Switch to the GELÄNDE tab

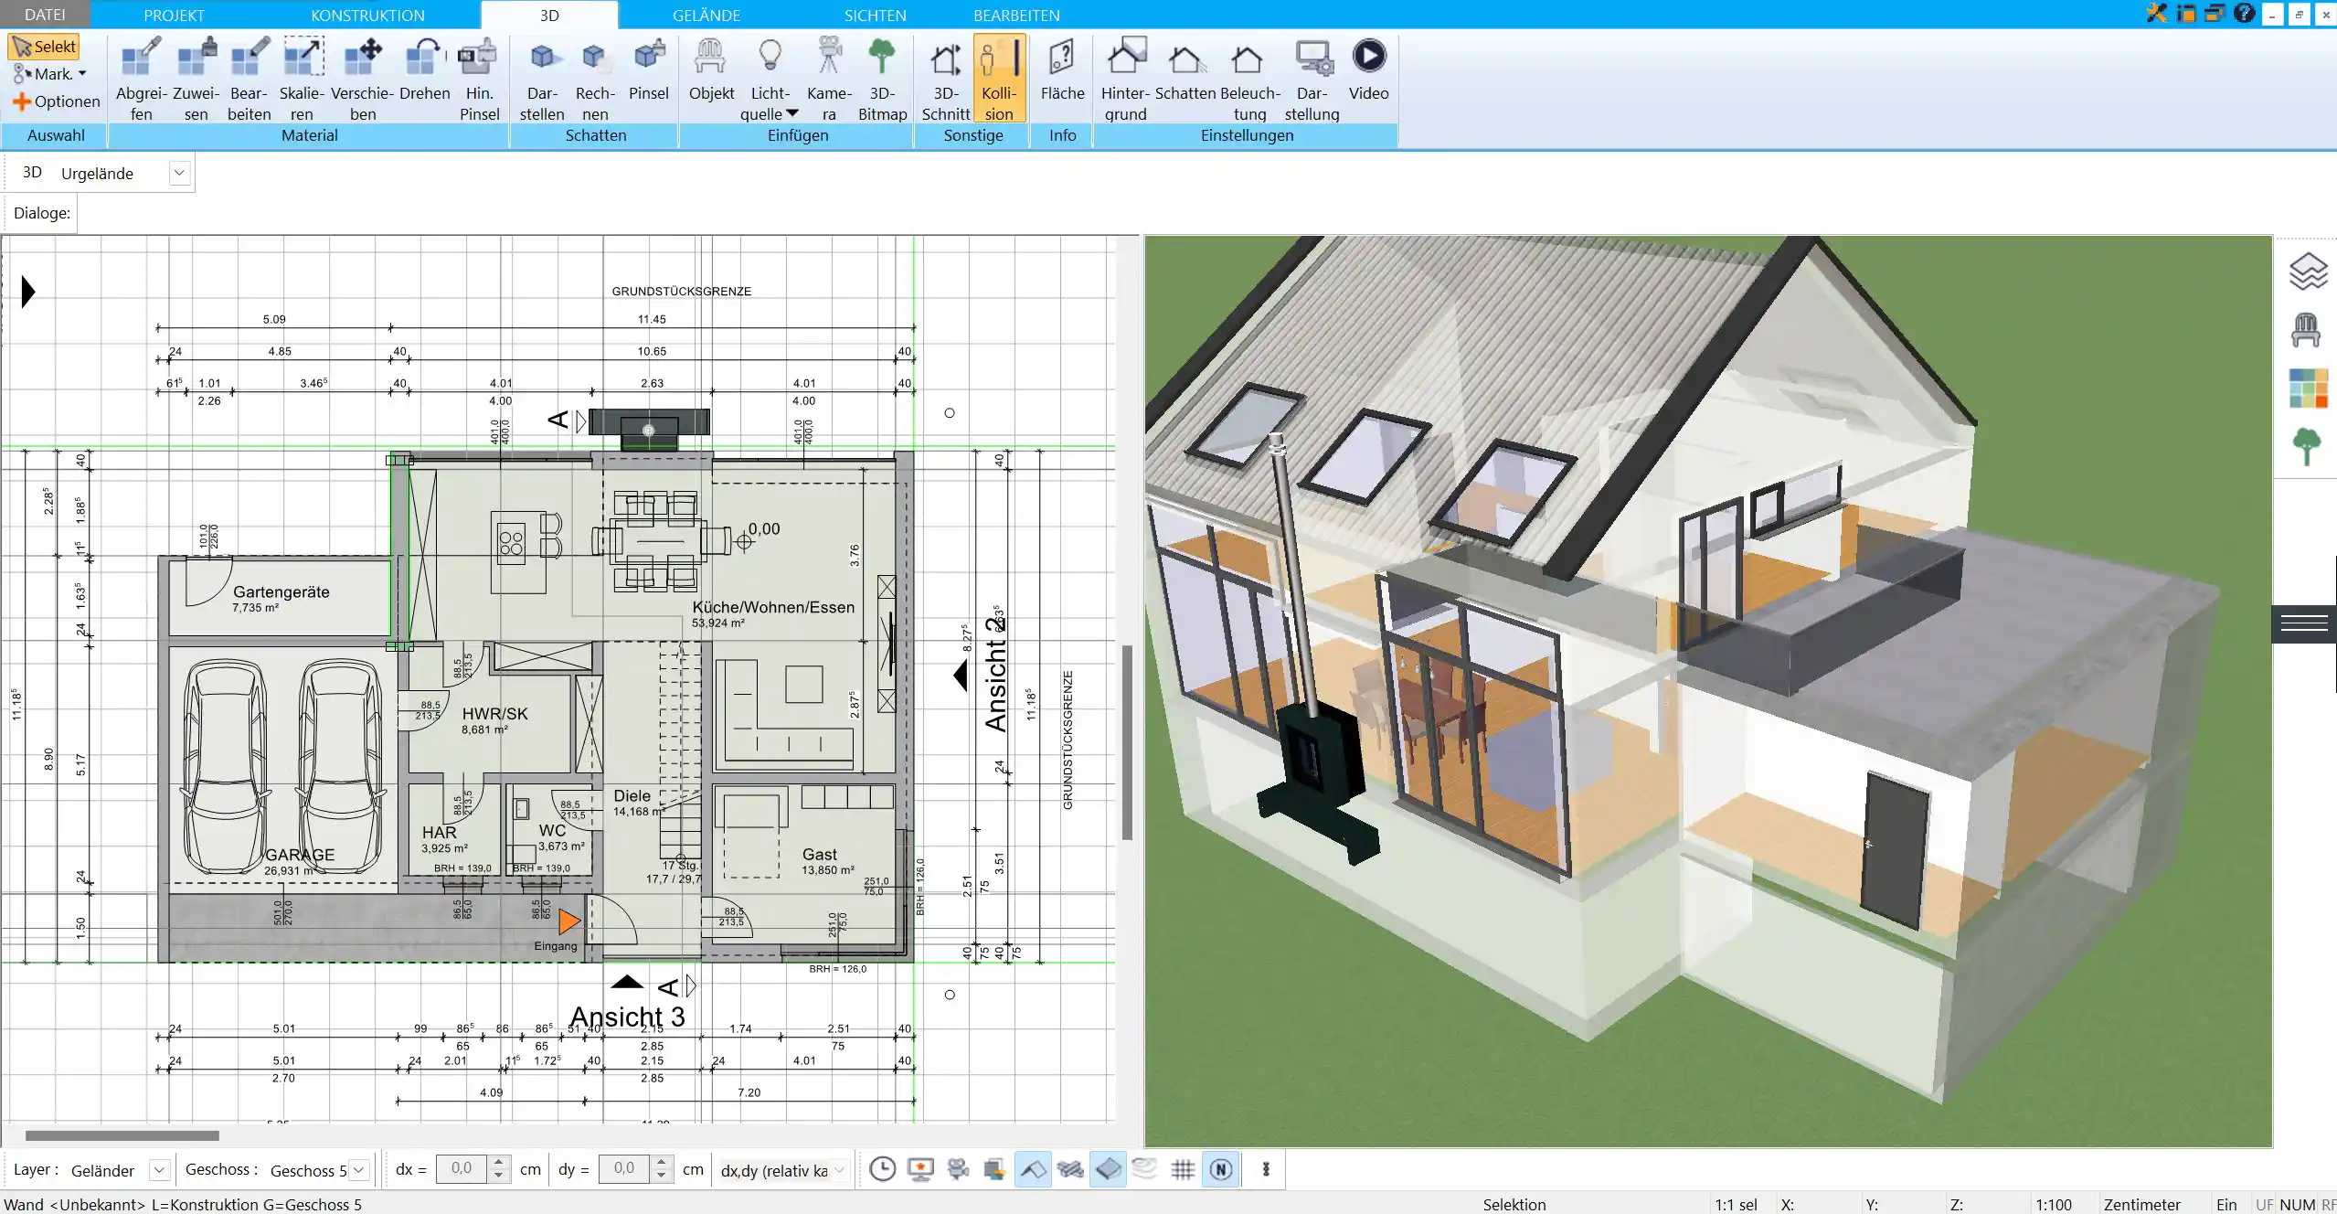[706, 15]
